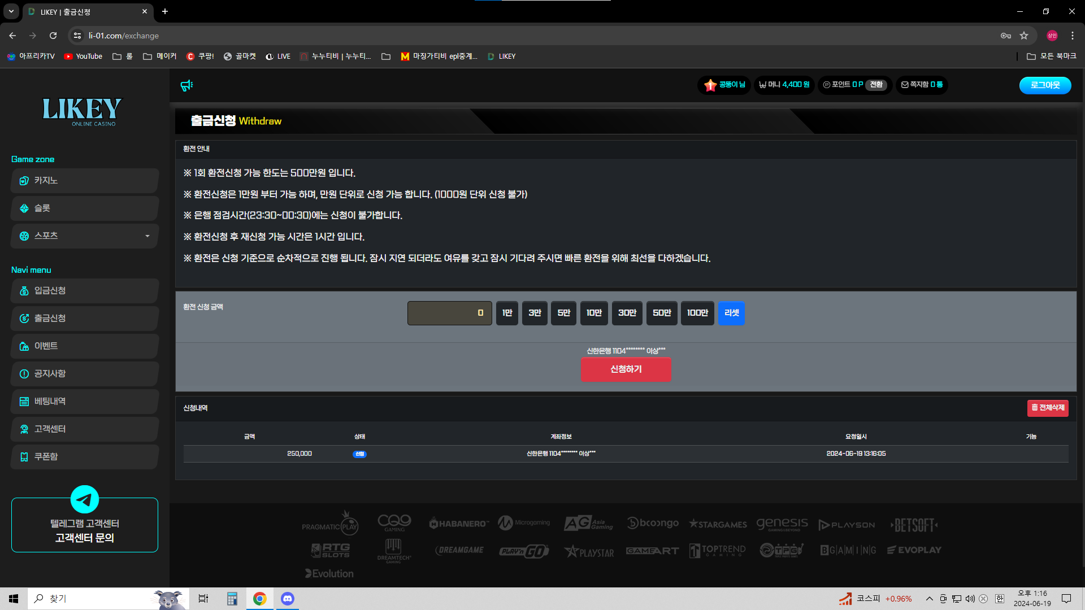Click the star rank icon in header
1085x610 pixels.
[x=710, y=85]
